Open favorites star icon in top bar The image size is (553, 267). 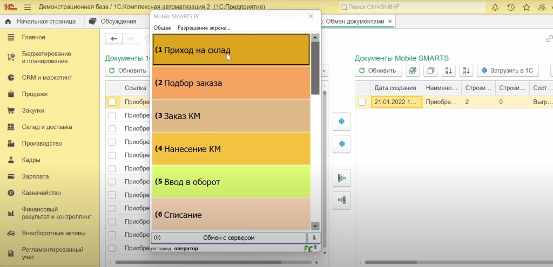click(526, 7)
